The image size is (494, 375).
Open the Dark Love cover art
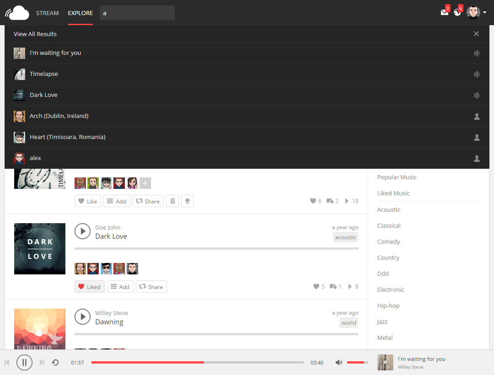[40, 249]
